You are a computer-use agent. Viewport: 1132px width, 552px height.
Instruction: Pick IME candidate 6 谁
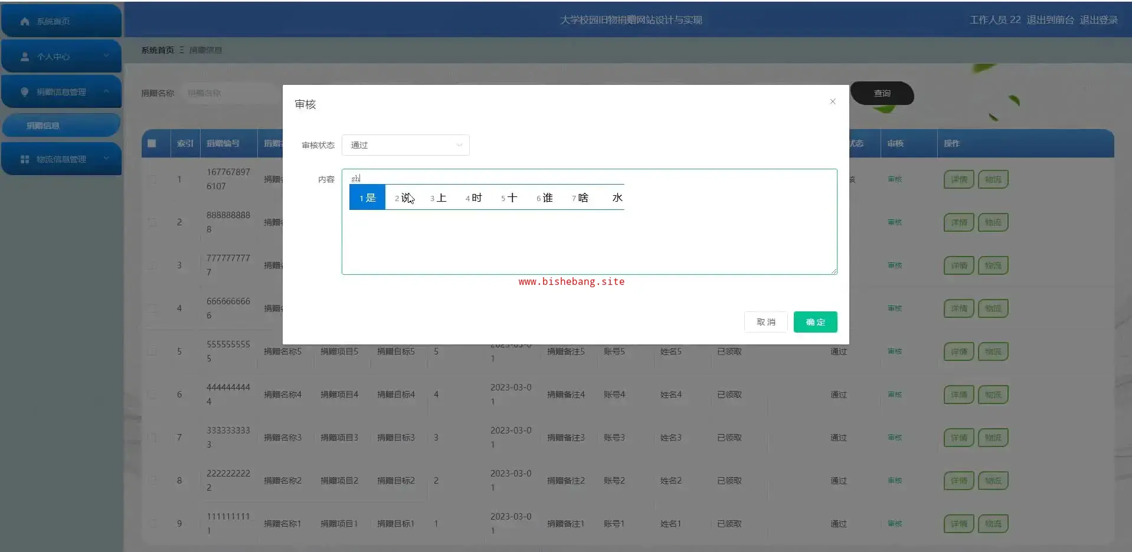point(545,198)
